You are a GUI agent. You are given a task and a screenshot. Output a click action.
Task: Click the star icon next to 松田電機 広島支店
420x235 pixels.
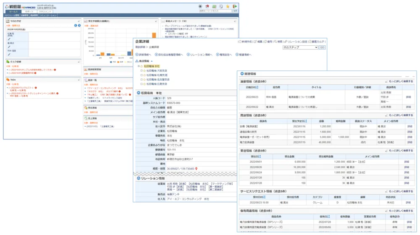(x=144, y=84)
